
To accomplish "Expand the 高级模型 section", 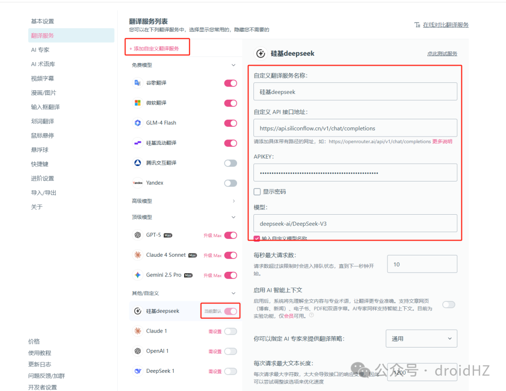I will point(234,201).
